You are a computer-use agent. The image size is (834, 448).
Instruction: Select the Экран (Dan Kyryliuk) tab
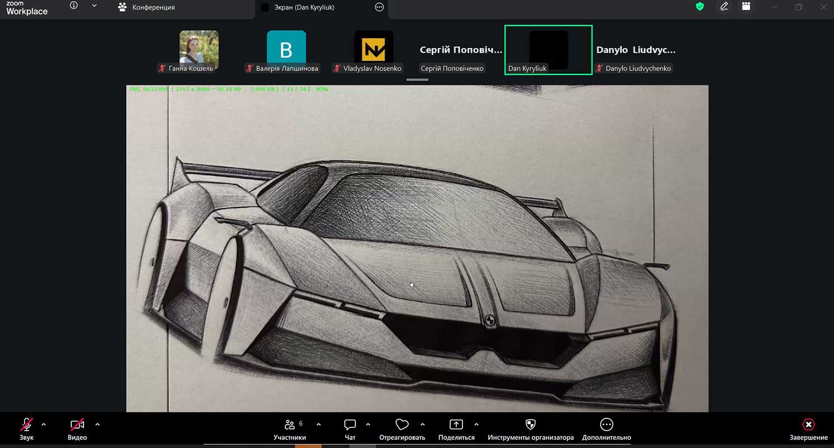pos(304,7)
